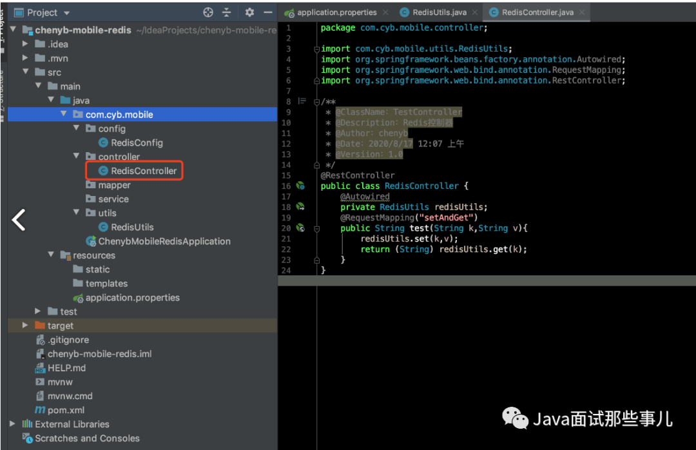This screenshot has width=696, height=450.
Task: Select RedisController class in tree
Action: tap(143, 171)
